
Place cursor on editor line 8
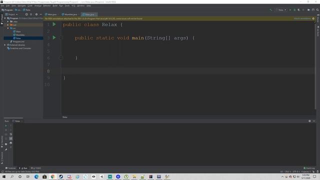(x=188, y=71)
